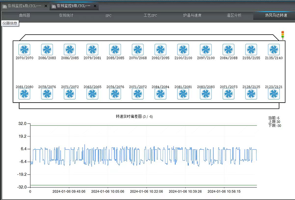
Task: Switch to the SPC tab
Action: 108,16
